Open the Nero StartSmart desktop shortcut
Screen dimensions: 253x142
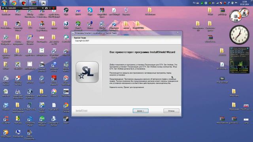66,80
